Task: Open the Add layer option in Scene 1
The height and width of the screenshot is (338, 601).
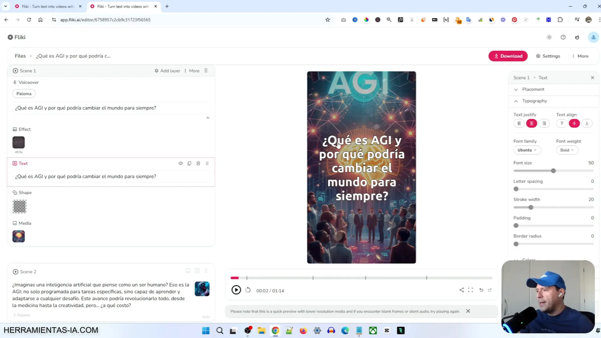Action: tap(167, 71)
